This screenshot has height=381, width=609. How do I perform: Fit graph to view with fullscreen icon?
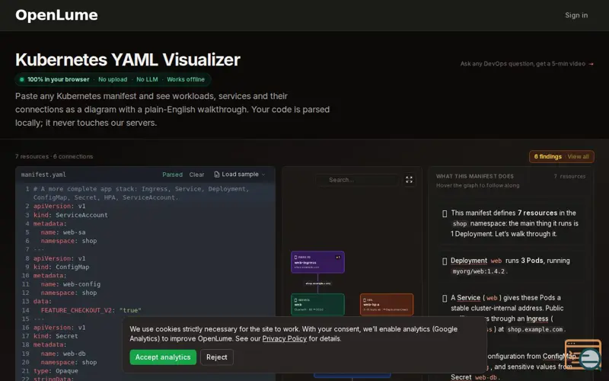409,180
